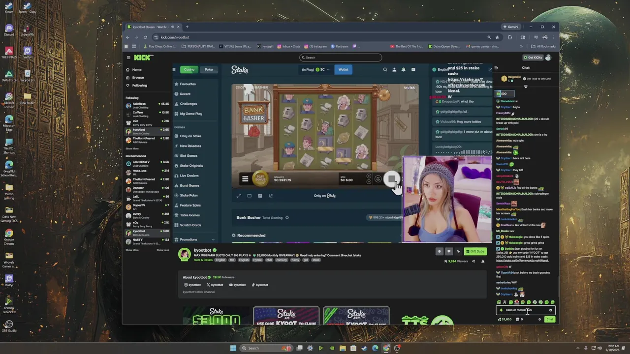
Task: Enter fullscreen for the game
Action: pyautogui.click(x=239, y=196)
